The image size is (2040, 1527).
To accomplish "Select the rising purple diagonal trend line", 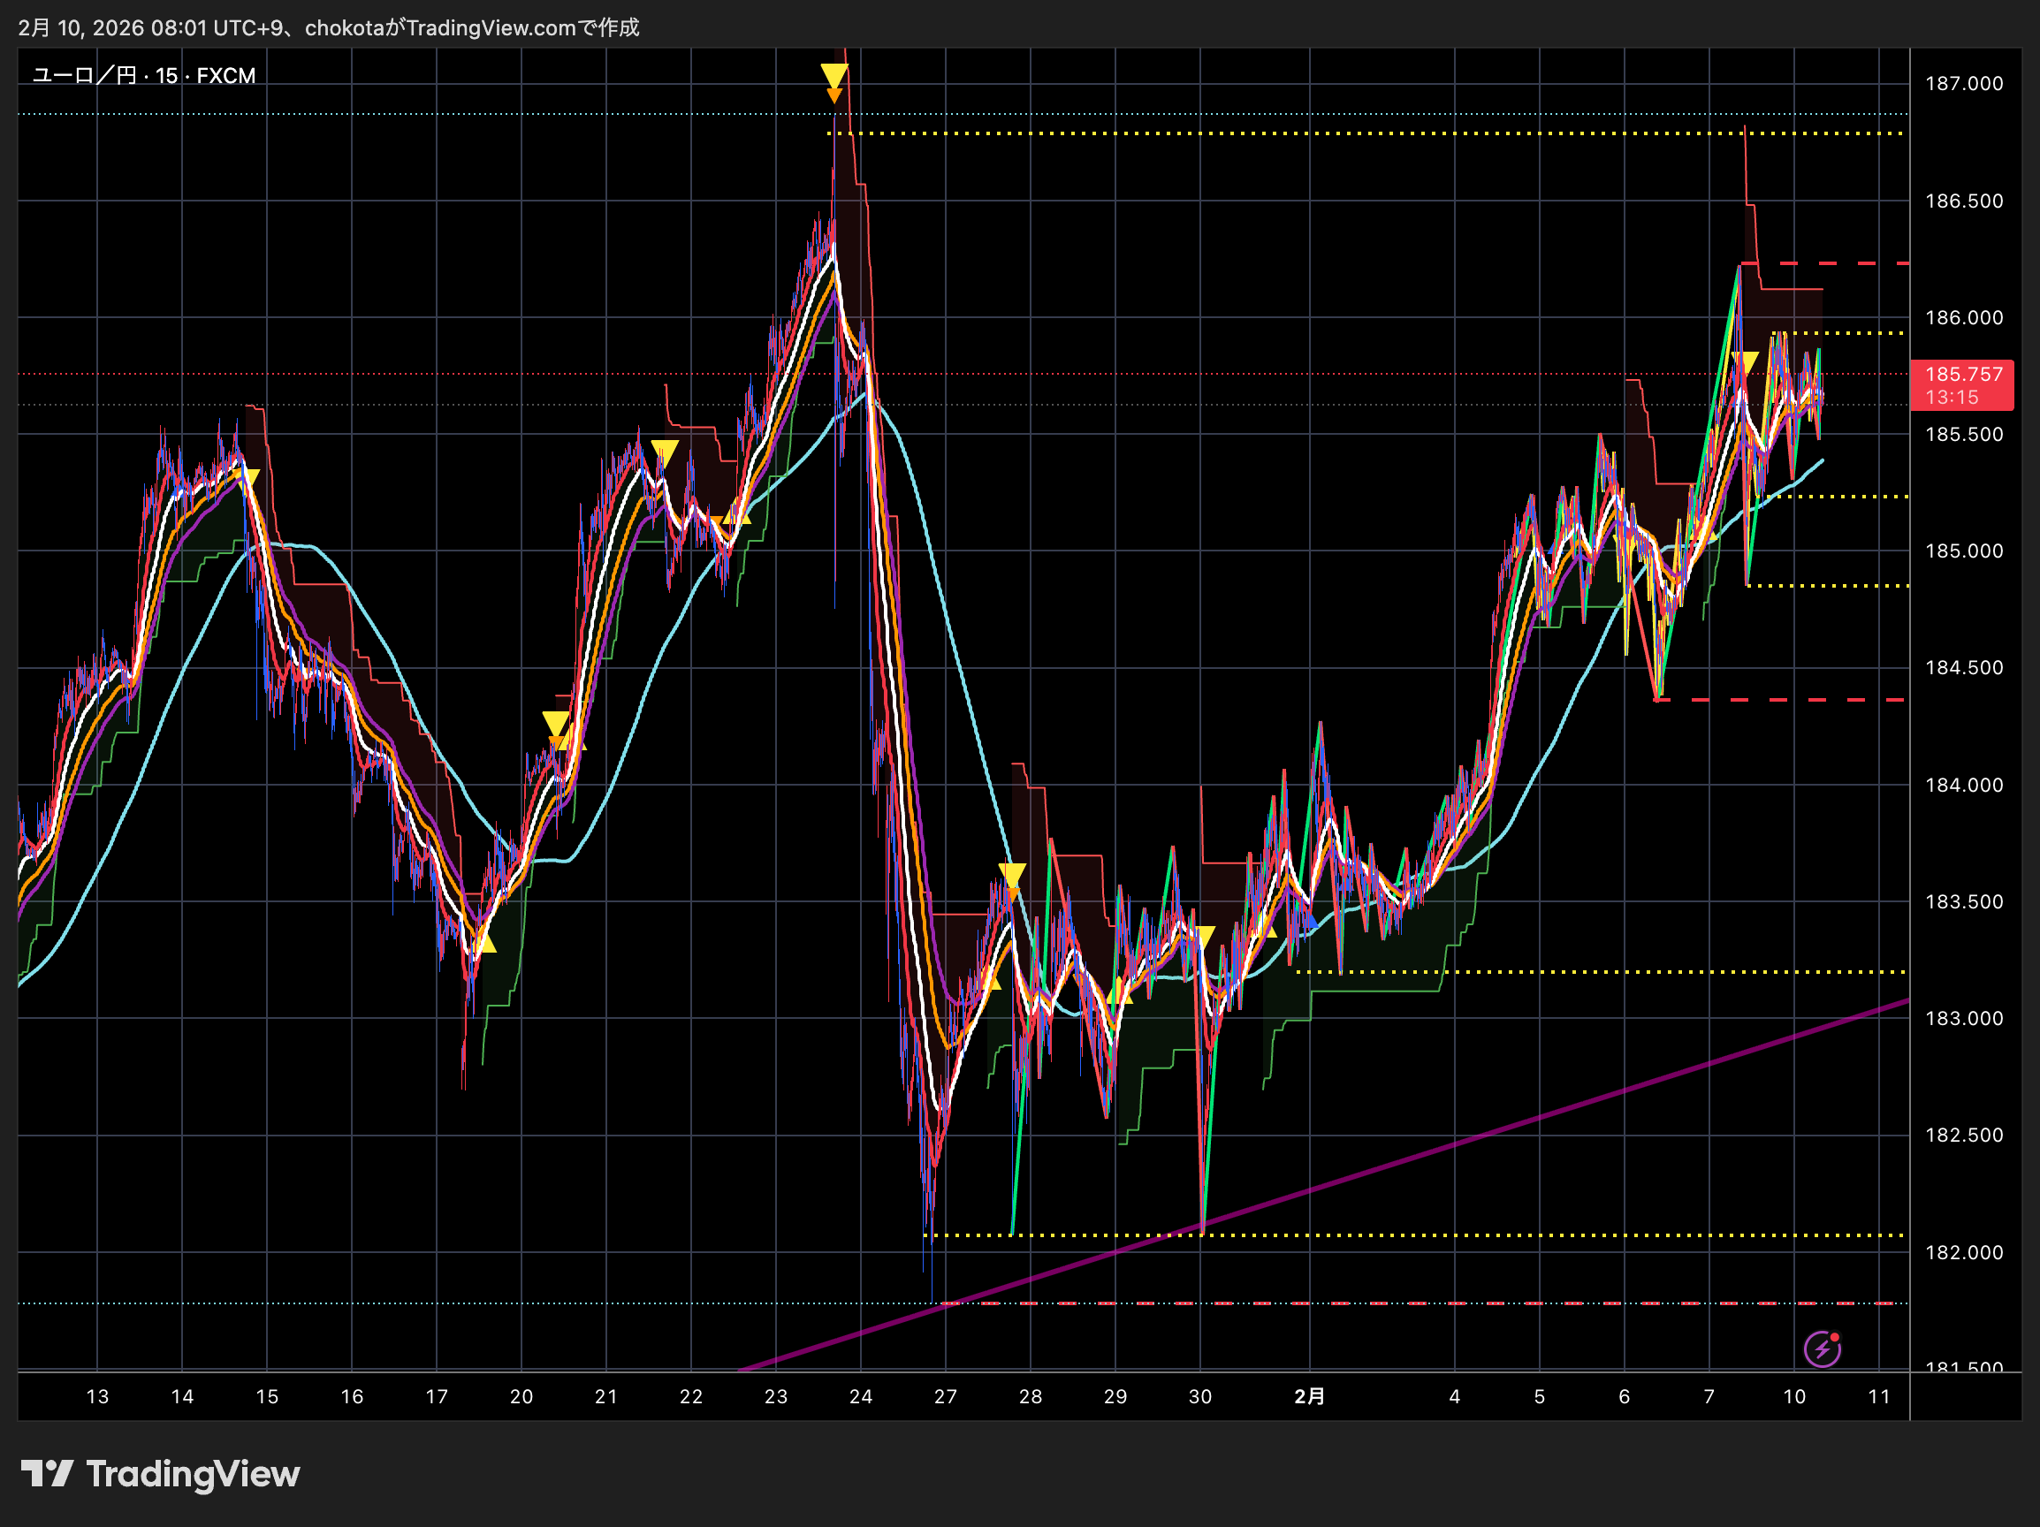I will pyautogui.click(x=1383, y=1166).
